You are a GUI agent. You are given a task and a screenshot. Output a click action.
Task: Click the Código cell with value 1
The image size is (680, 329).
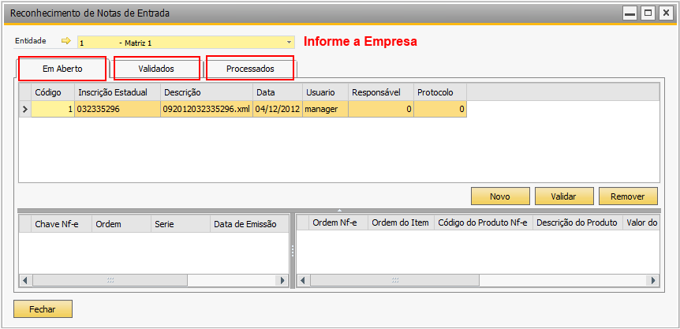(x=53, y=109)
